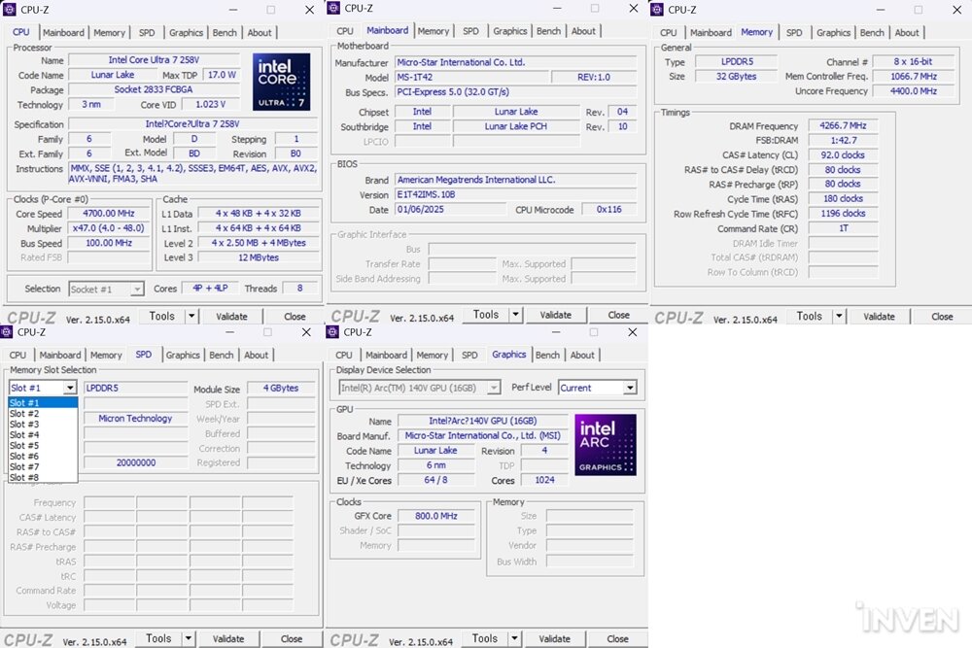
Task: Click the Core Speed value 4700.00 MHz
Action: pyautogui.click(x=109, y=213)
